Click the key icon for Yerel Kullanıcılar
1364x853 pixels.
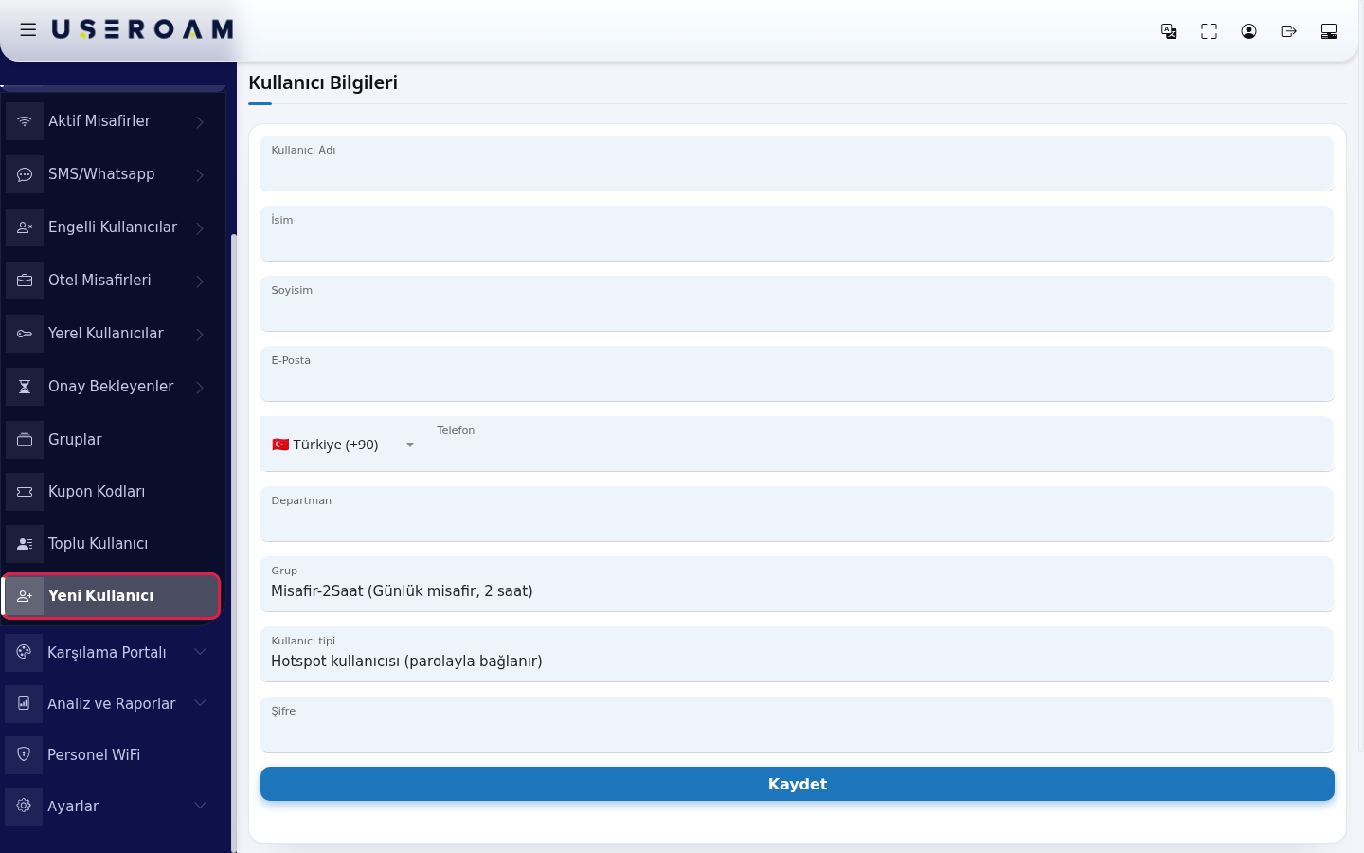click(25, 334)
